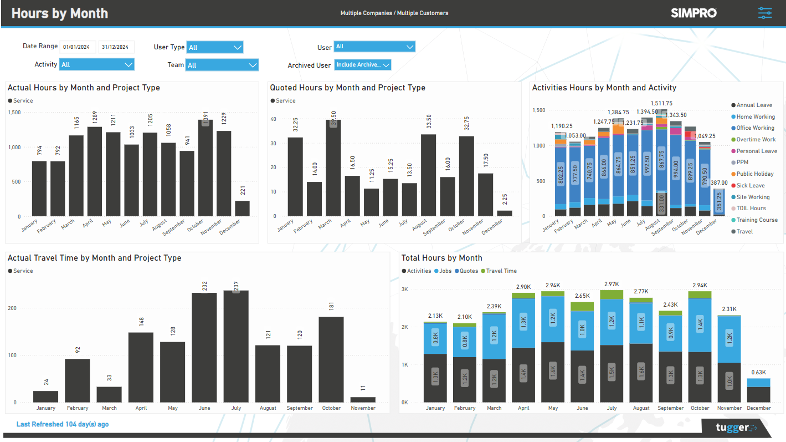Expand the Team dropdown
The image size is (786, 442).
coord(222,65)
